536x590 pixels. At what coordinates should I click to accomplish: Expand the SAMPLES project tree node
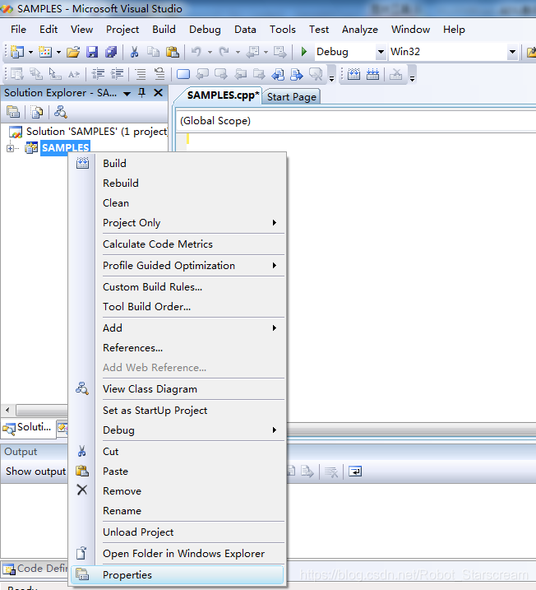point(10,148)
